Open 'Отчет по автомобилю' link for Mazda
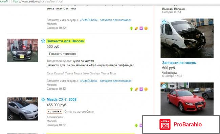 (79, 112)
